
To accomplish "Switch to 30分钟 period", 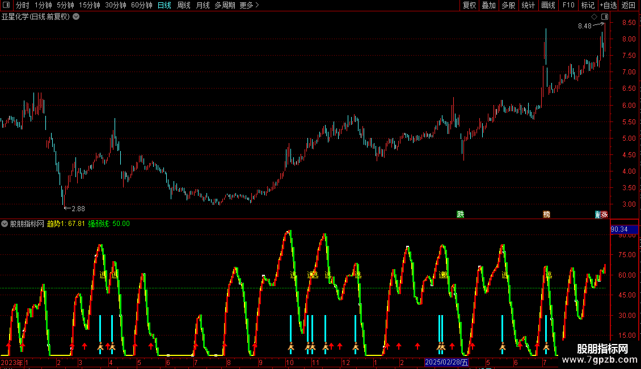I will (x=115, y=5).
